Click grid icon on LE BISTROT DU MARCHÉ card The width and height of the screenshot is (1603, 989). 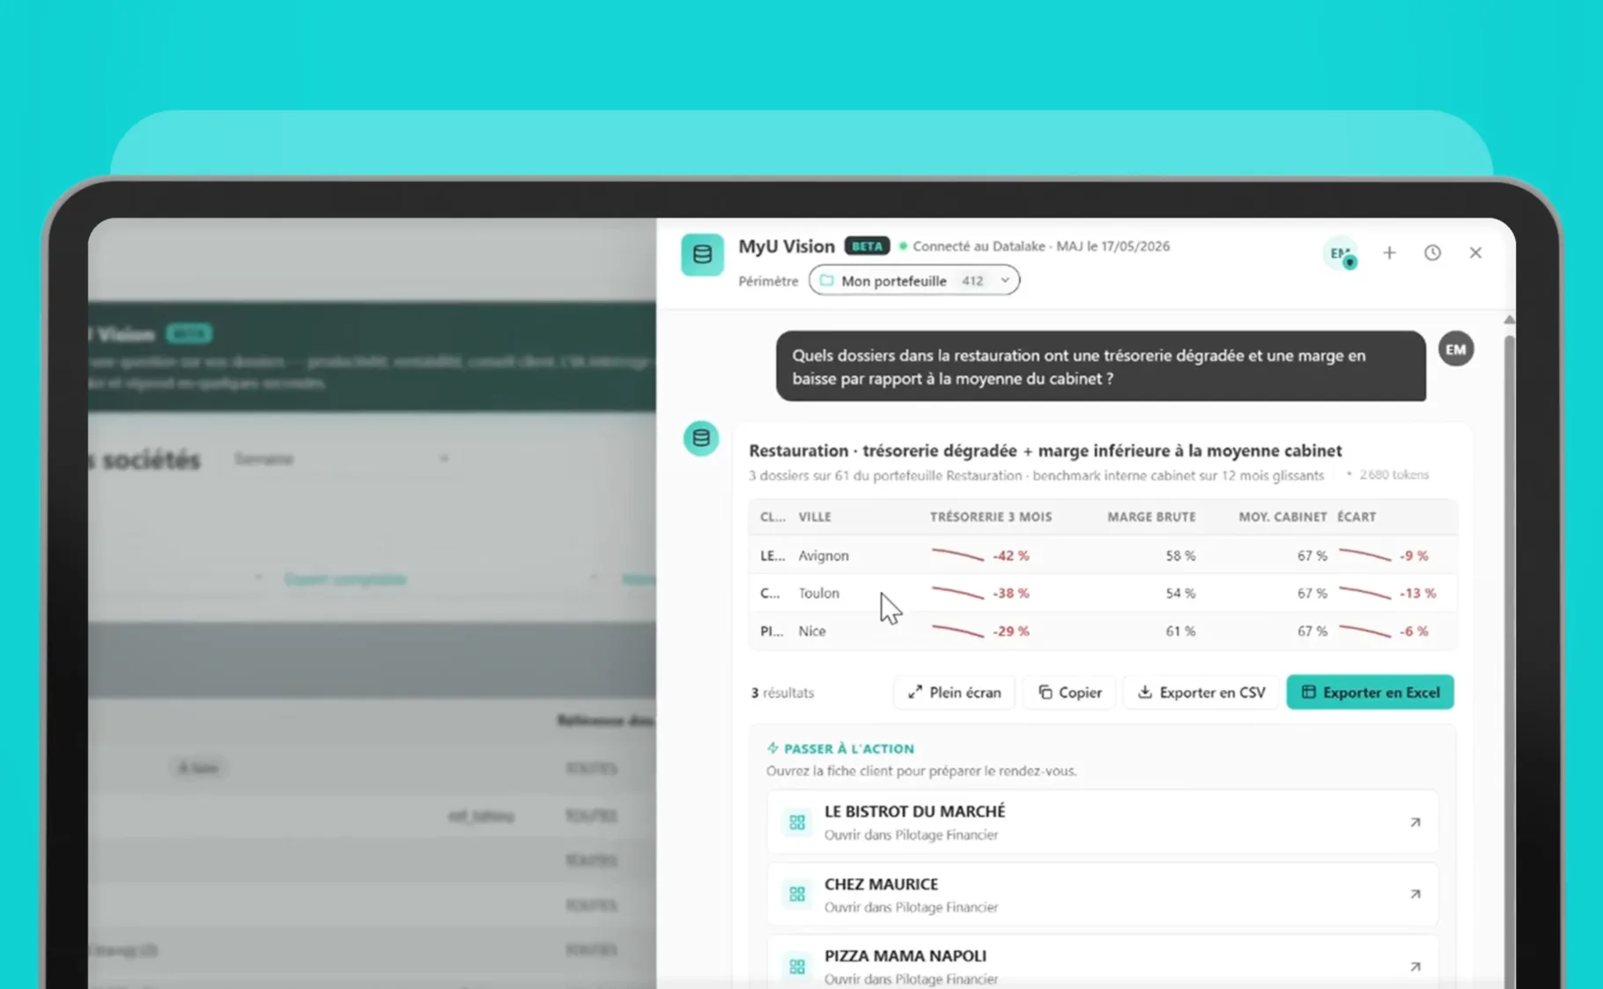tap(797, 823)
